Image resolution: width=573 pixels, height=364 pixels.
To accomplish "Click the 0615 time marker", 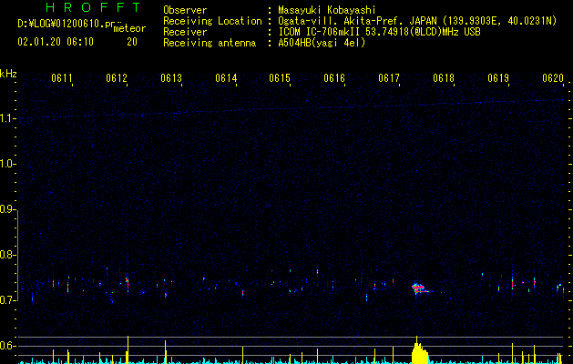I will (280, 78).
